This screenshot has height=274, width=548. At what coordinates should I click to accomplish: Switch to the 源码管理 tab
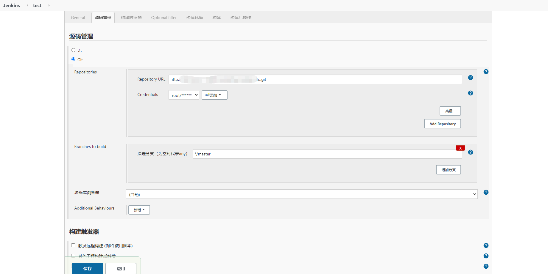click(103, 18)
